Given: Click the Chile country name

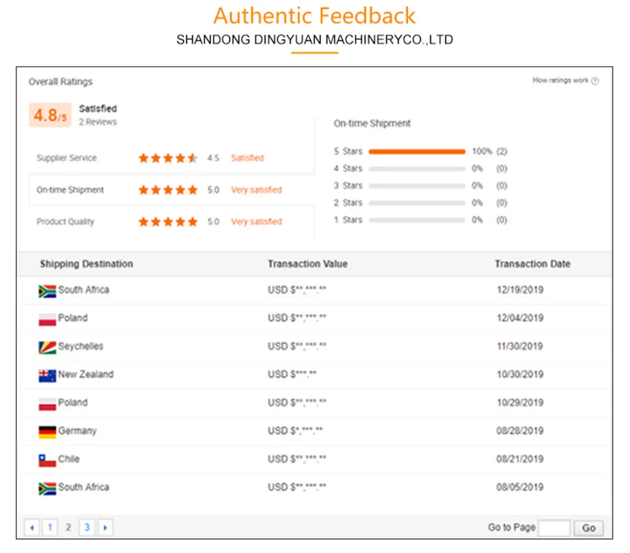Looking at the screenshot, I should [x=69, y=459].
